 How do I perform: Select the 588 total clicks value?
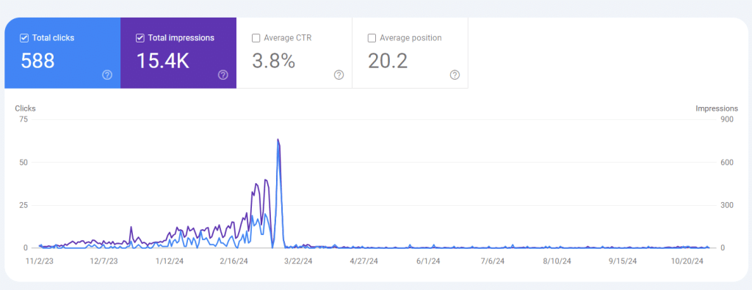click(38, 61)
